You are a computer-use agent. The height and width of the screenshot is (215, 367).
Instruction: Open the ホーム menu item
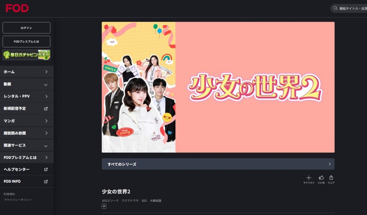27,72
